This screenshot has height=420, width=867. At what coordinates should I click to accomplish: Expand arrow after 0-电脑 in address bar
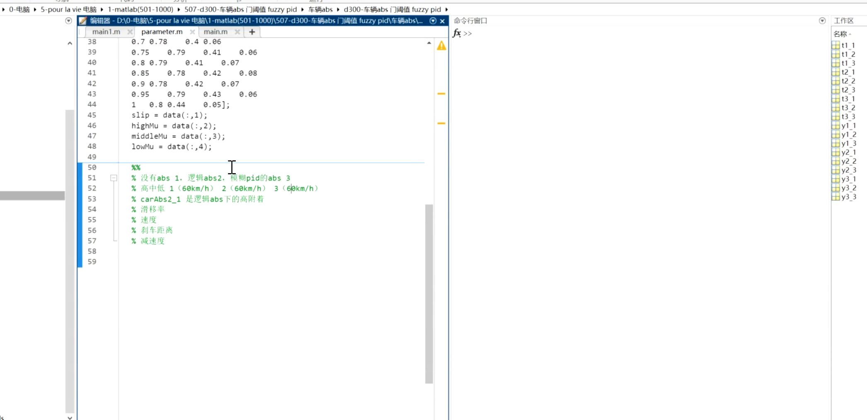coord(35,9)
